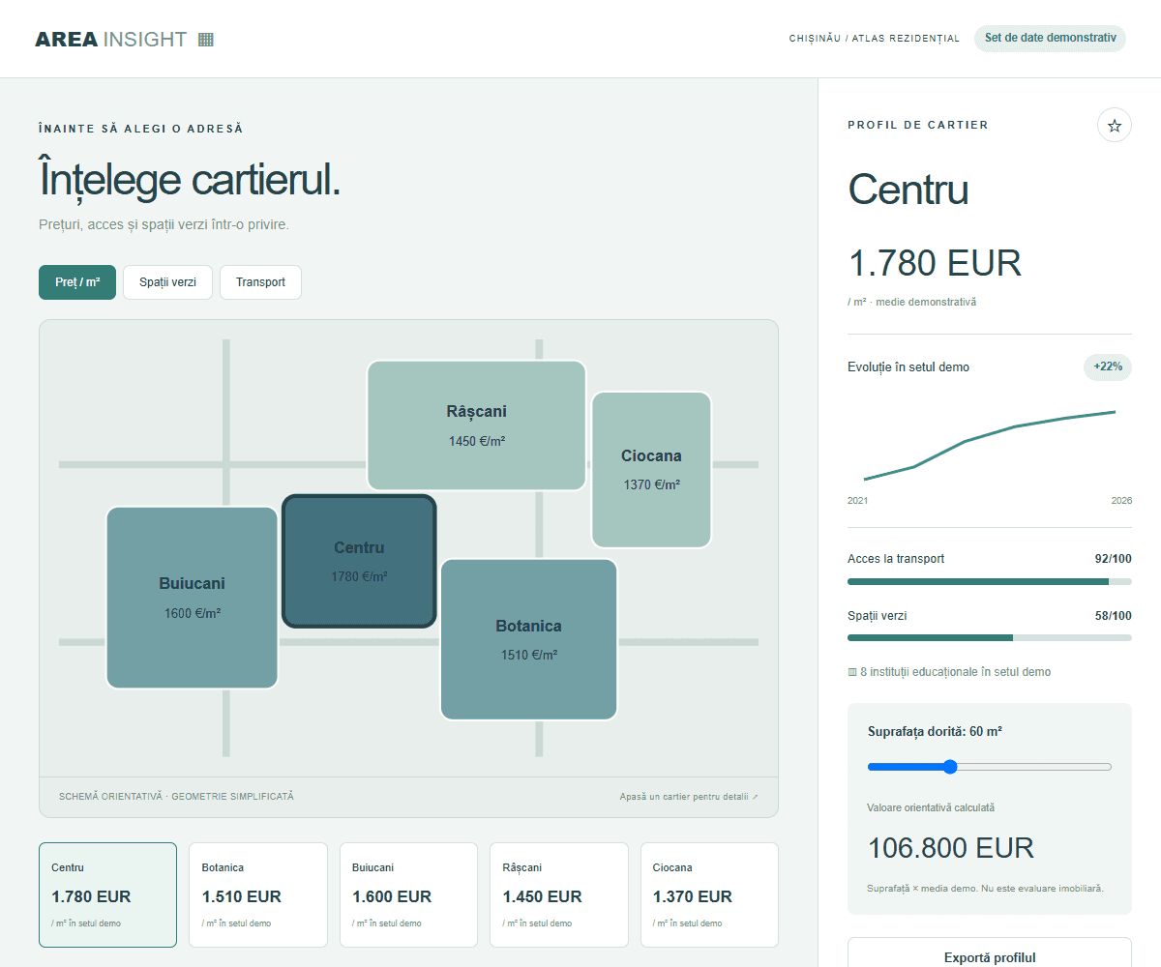Select the Preț / m² tab
The image size is (1161, 967).
[77, 282]
